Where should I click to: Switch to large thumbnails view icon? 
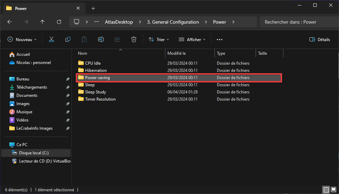point(334,190)
